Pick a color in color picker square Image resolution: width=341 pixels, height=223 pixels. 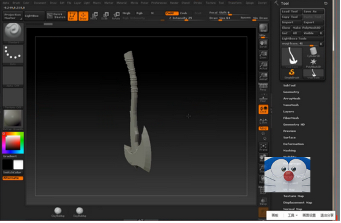(13, 142)
